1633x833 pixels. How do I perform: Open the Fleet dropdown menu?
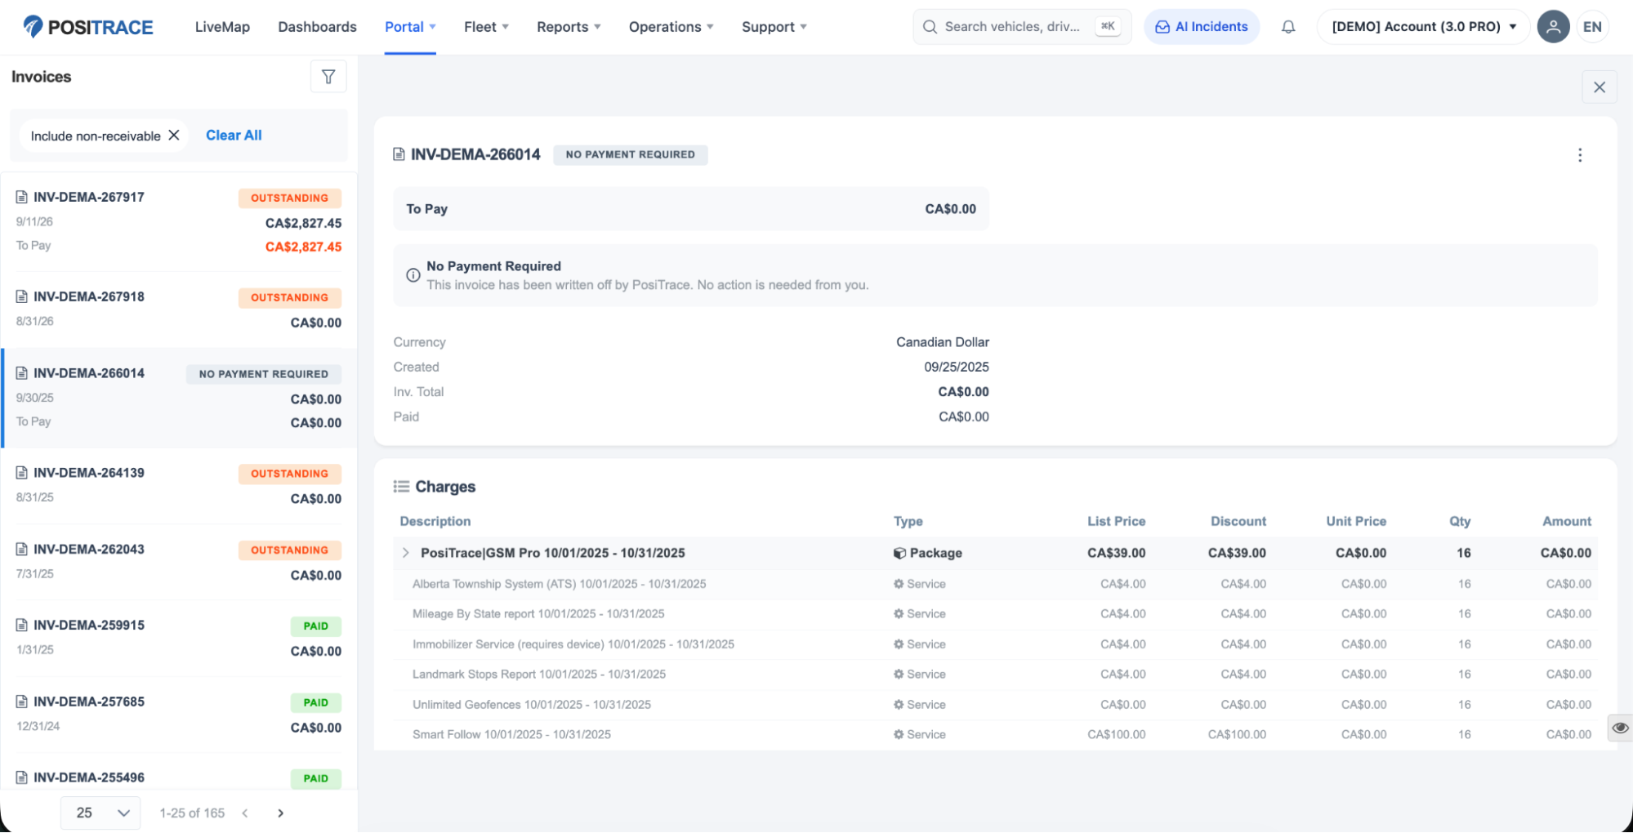486,27
